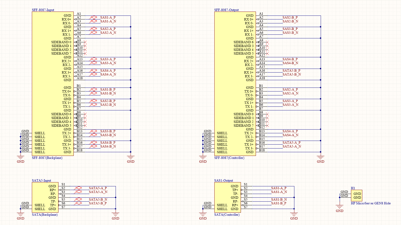This screenshot has width=401, height=225.
Task: Click pin number S7 on SATA5-Input
Action: pos(63,207)
